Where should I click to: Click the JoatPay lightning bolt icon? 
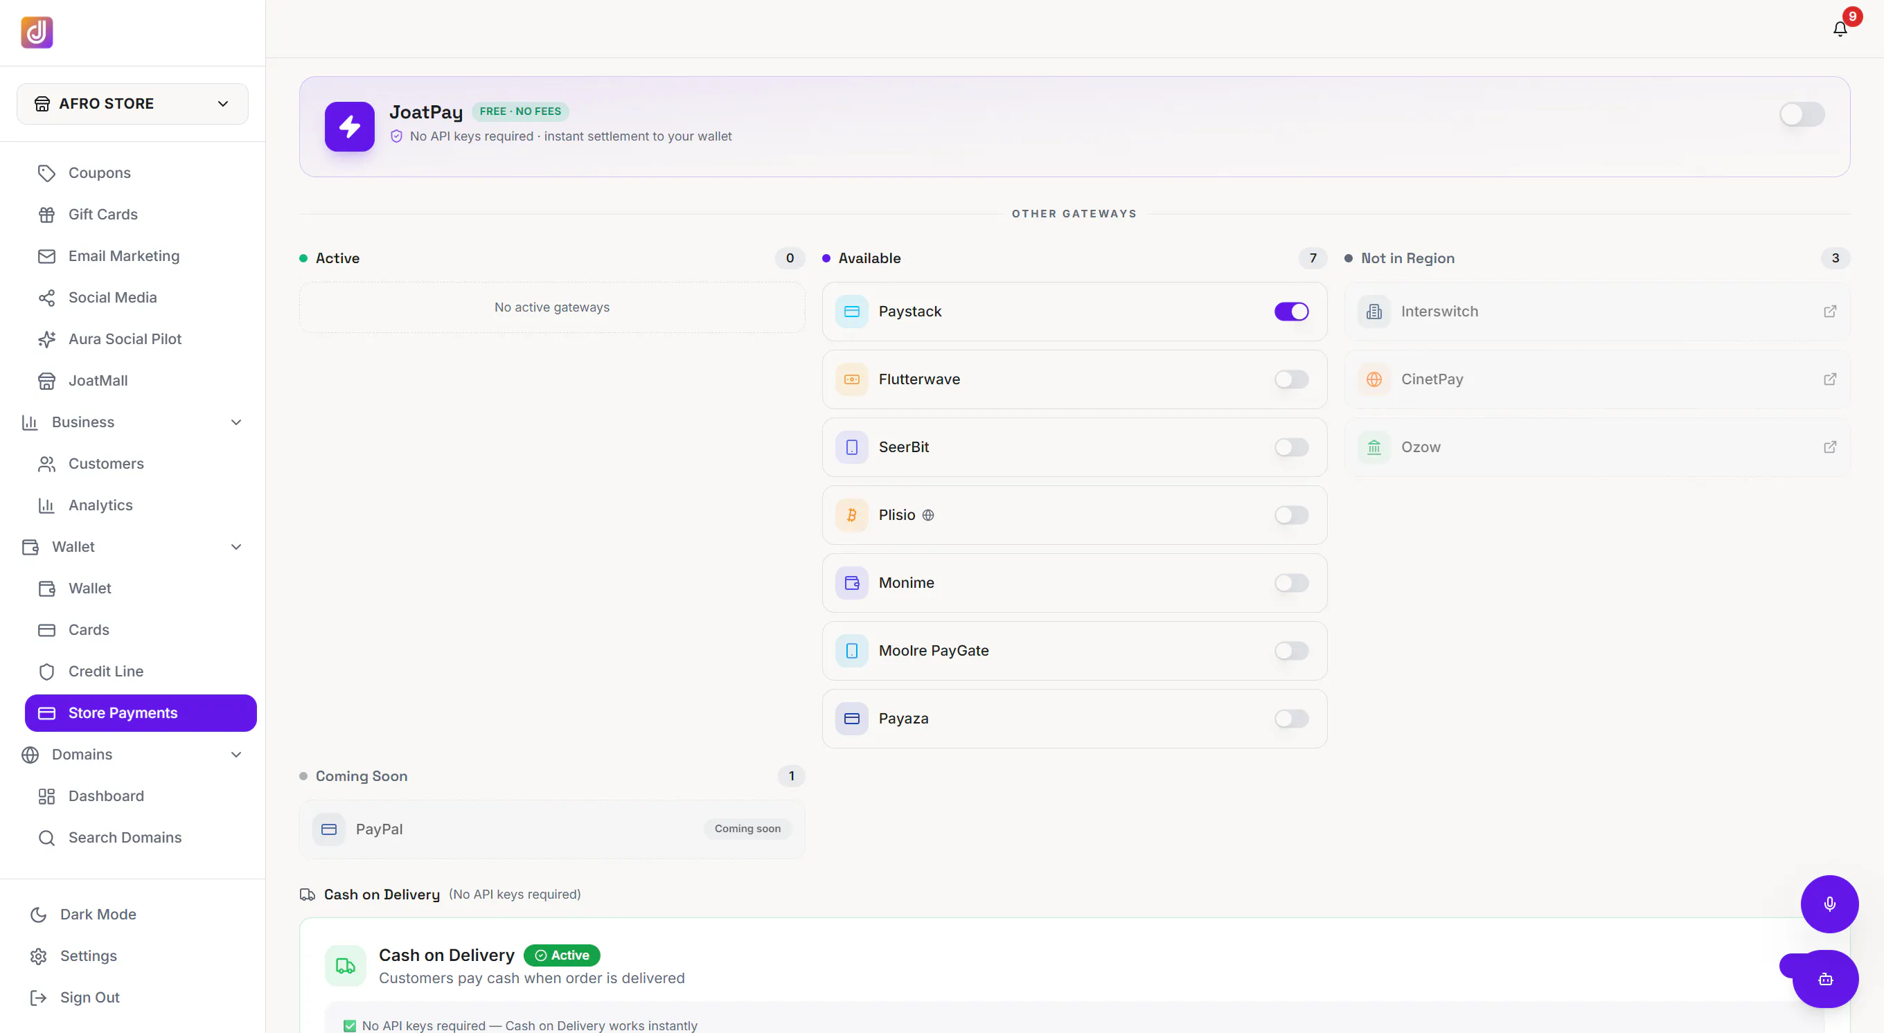pos(350,127)
